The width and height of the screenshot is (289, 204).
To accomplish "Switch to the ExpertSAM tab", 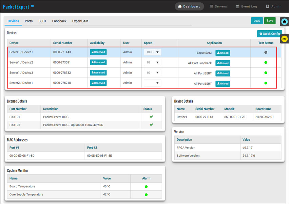I will click(80, 21).
